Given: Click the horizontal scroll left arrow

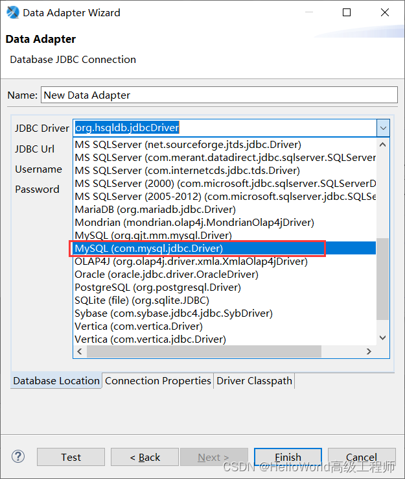Looking at the screenshot, I should tap(80, 351).
